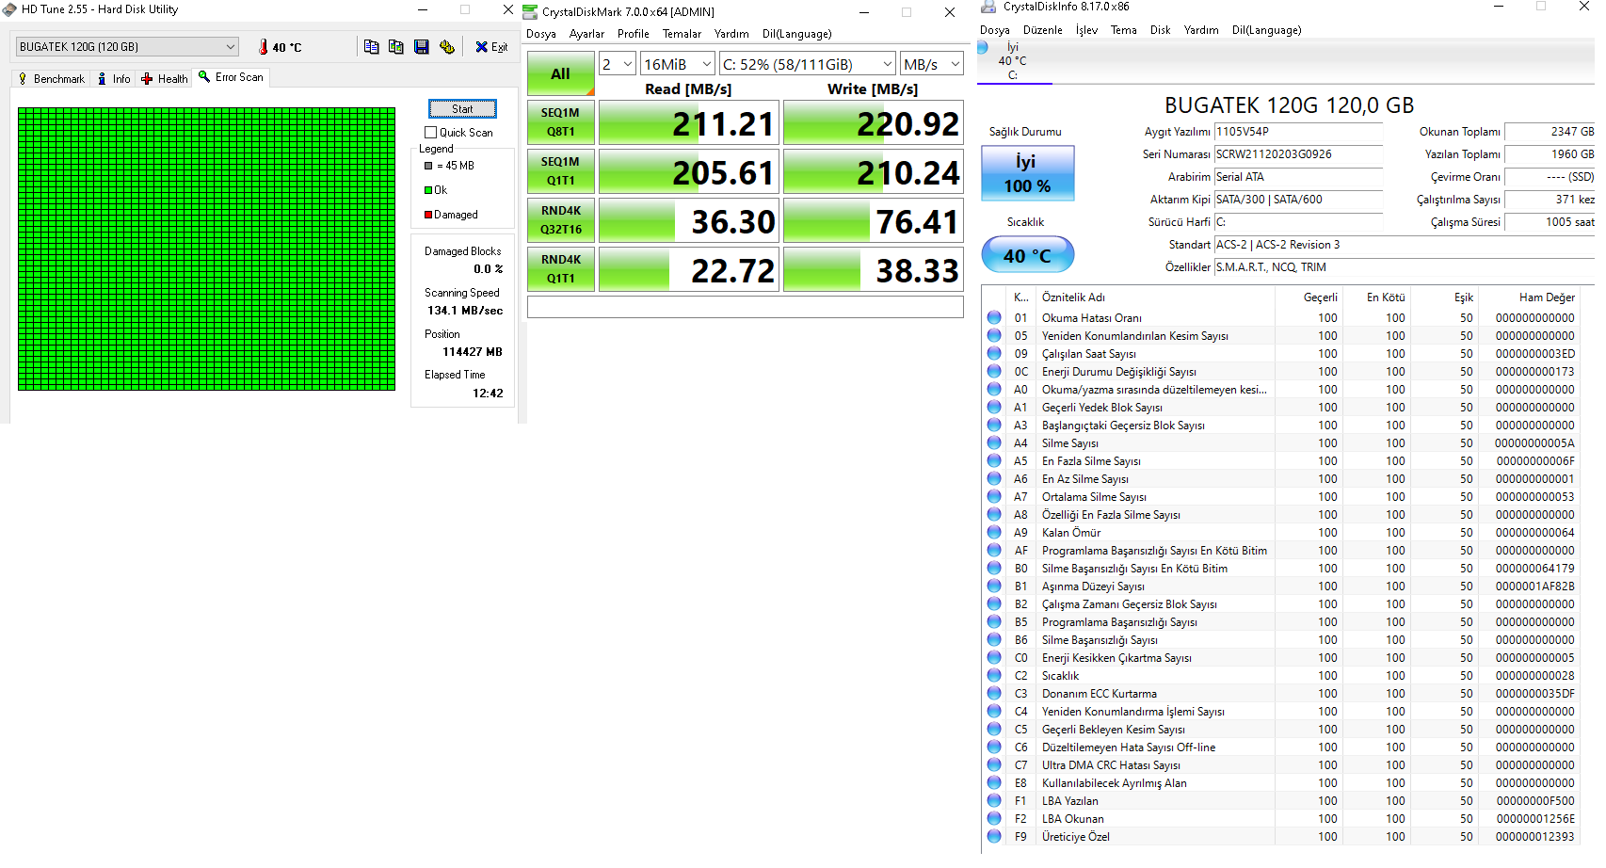Open the Ayarlar menu in CrystalDiskMark
The width and height of the screenshot is (1606, 868).
click(586, 34)
